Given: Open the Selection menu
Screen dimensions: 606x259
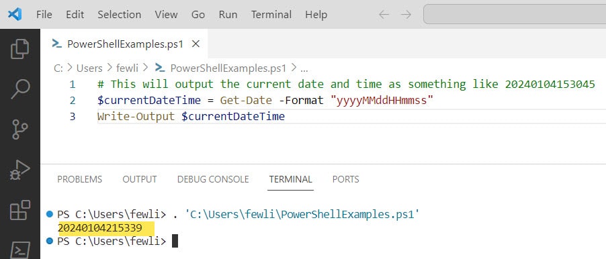Looking at the screenshot, I should pos(119,15).
